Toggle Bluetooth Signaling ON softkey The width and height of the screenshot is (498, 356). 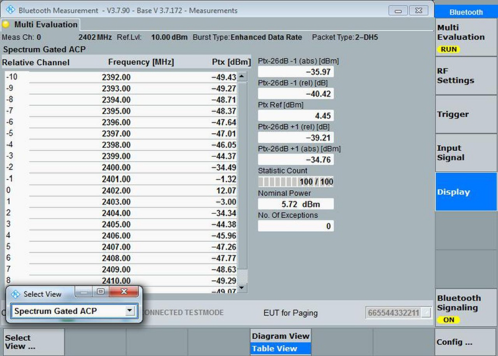pos(466,308)
